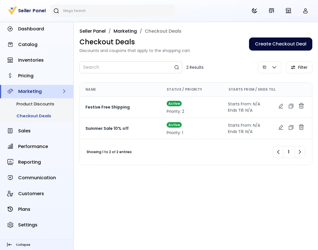The height and width of the screenshot is (250, 318).
Task: Open Customers from sidebar
Action: point(37,193)
